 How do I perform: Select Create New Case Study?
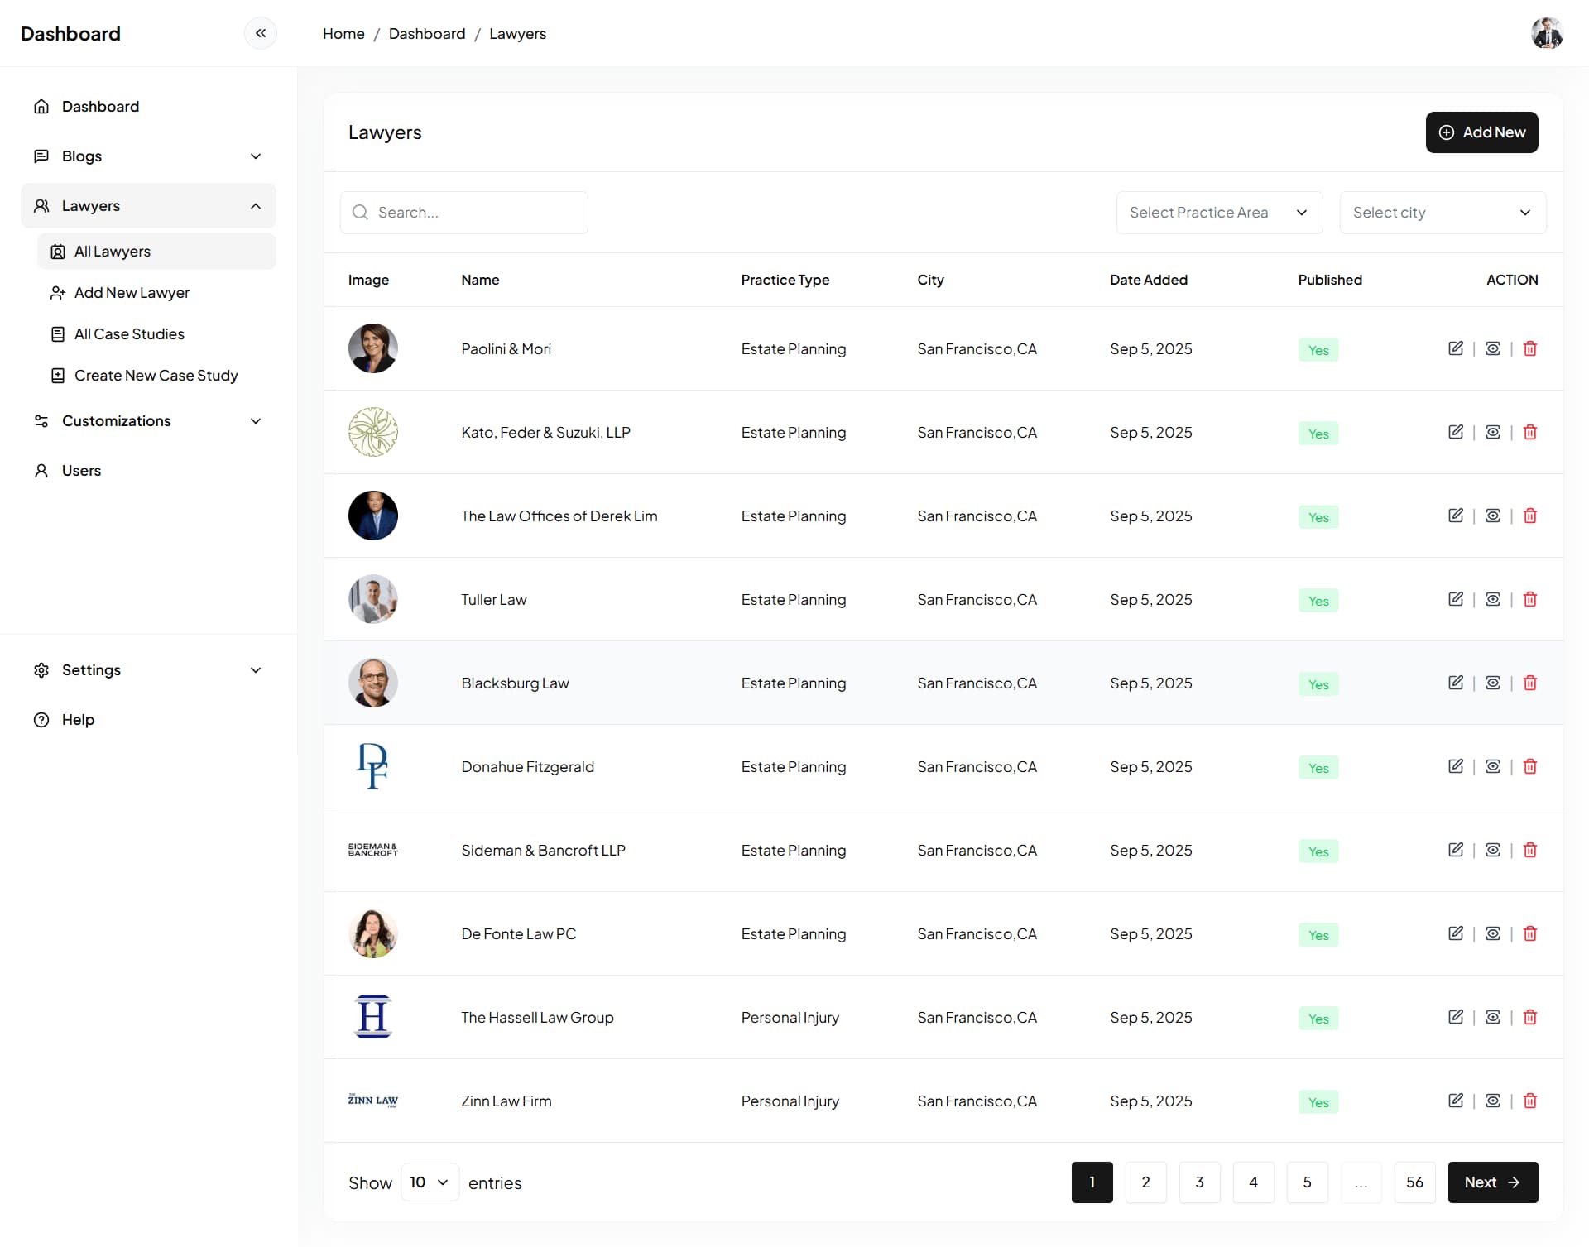pos(156,376)
